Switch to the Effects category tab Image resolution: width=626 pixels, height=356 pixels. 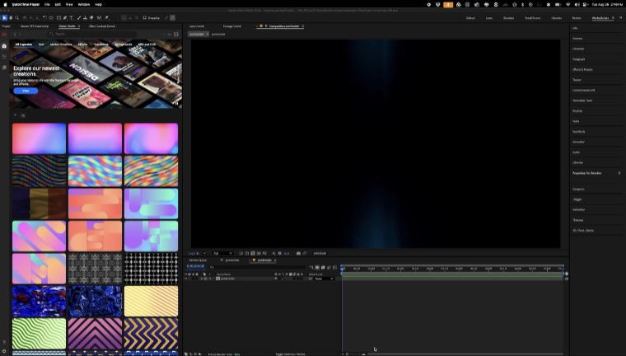pyautogui.click(x=83, y=44)
